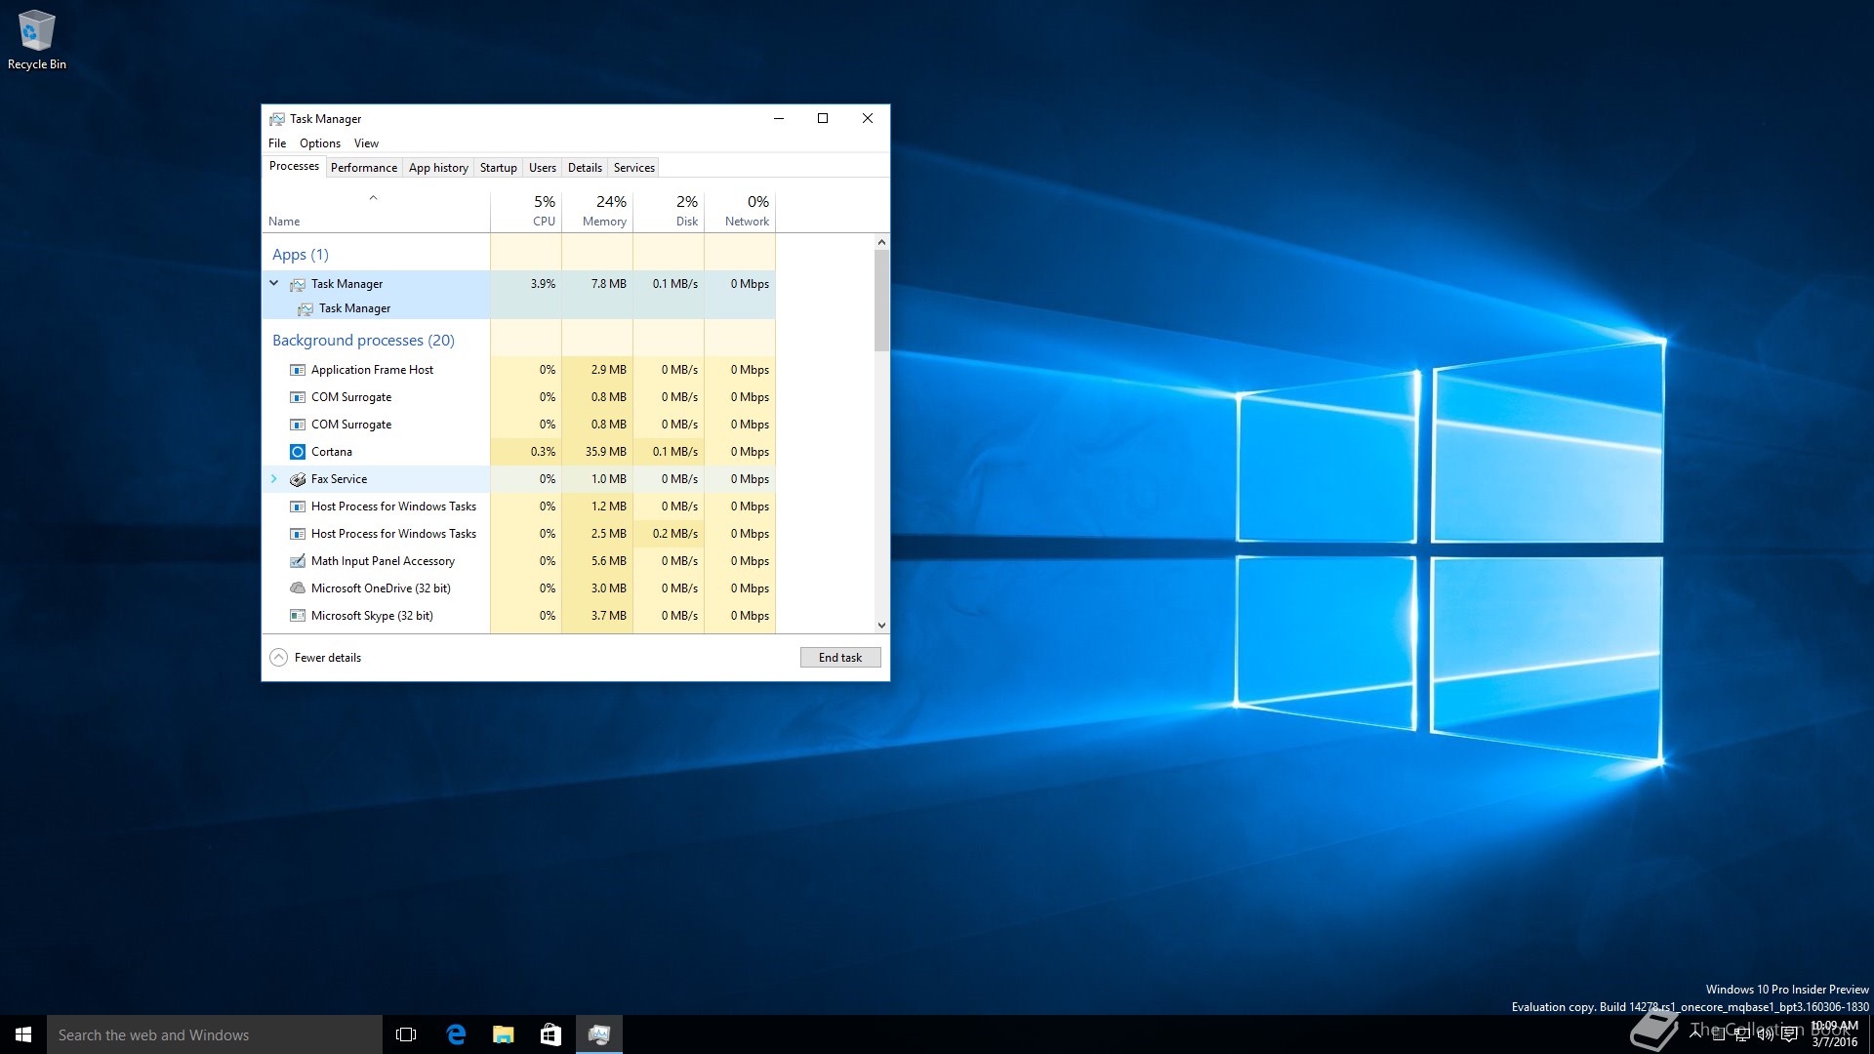Screen dimensions: 1874x1054
Task: Sort processes by Memory column header
Action: 597,211
